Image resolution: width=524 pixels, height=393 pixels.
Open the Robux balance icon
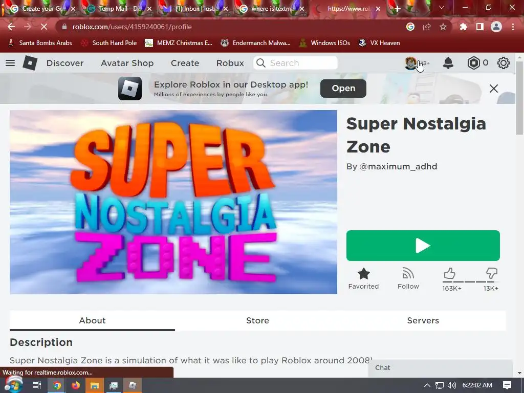coord(473,63)
